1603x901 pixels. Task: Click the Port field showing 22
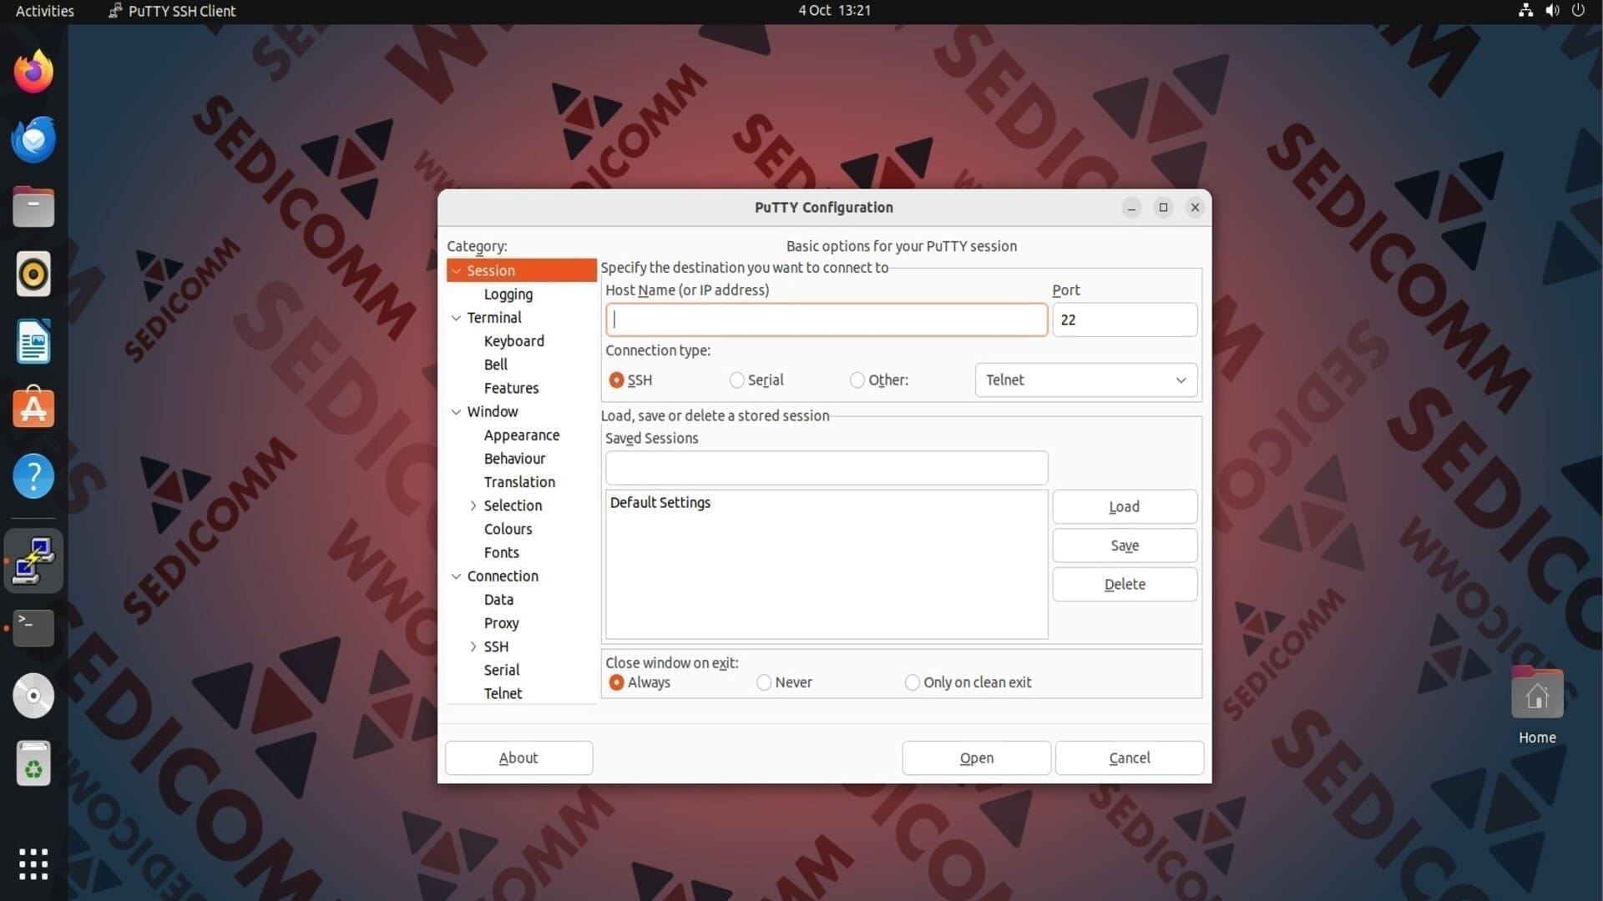click(1125, 320)
